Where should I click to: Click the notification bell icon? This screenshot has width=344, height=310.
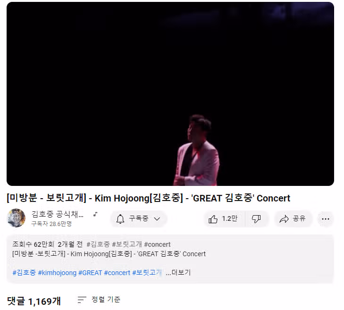(120, 219)
